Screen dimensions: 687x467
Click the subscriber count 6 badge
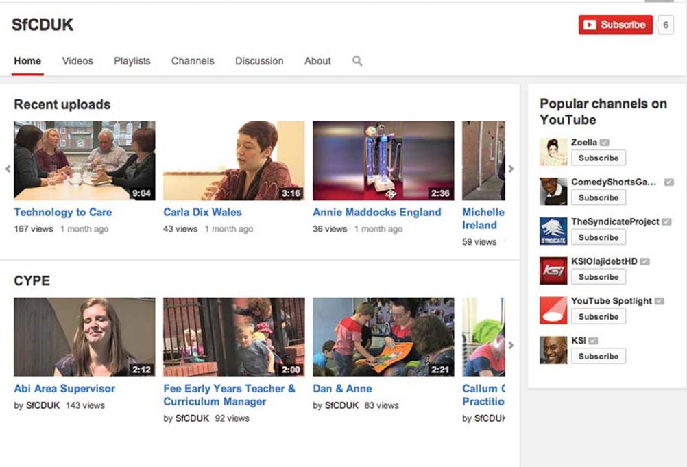click(x=665, y=25)
